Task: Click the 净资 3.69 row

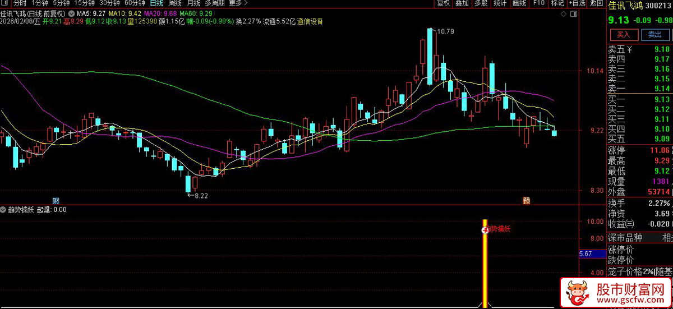Action: pyautogui.click(x=640, y=214)
